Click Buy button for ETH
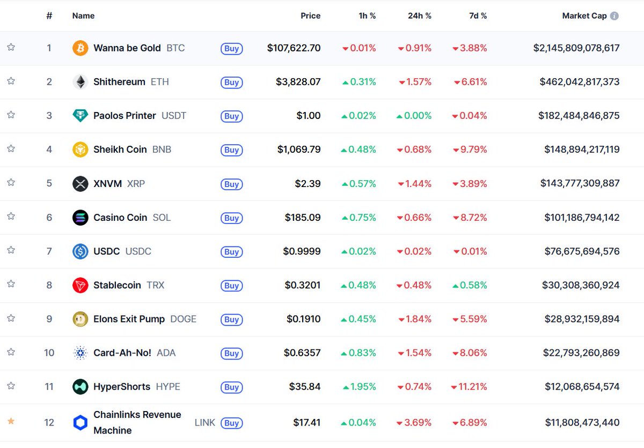This screenshot has height=448, width=644. pyautogui.click(x=231, y=83)
